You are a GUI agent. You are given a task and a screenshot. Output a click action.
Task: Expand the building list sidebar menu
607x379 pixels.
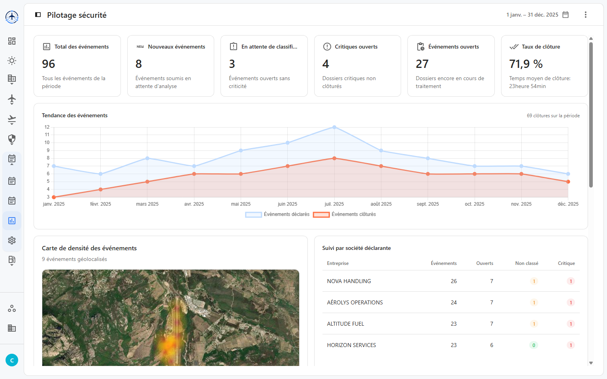(12, 79)
